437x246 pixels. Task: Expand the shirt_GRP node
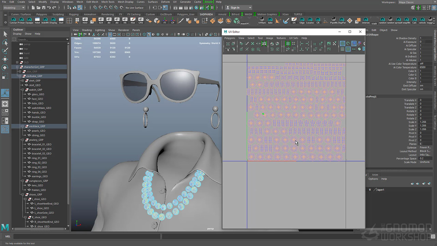pyautogui.click(x=23, y=81)
